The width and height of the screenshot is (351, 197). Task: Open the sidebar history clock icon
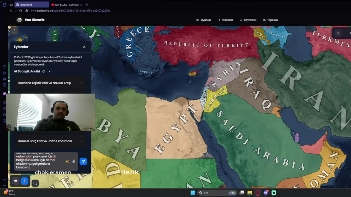click(4, 109)
